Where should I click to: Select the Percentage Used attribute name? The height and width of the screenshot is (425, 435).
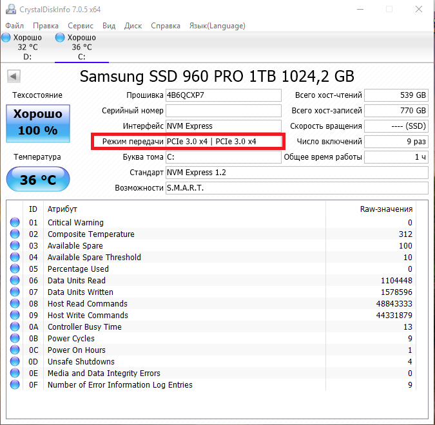click(x=78, y=269)
